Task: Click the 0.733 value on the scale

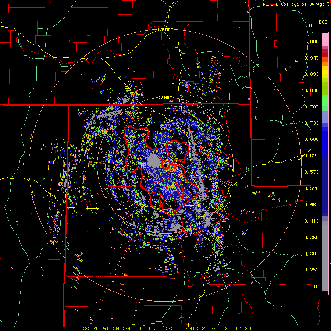Action: 312,123
